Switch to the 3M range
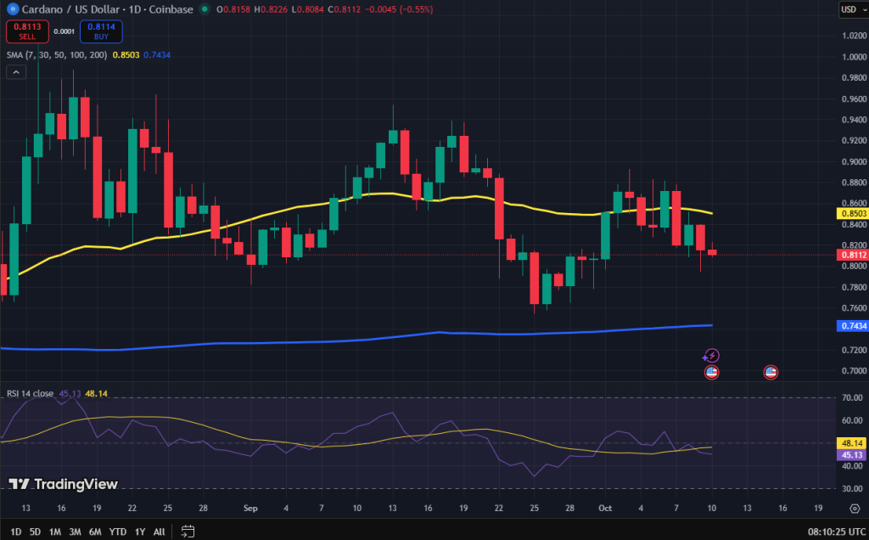The width and height of the screenshot is (869, 540). point(75,532)
